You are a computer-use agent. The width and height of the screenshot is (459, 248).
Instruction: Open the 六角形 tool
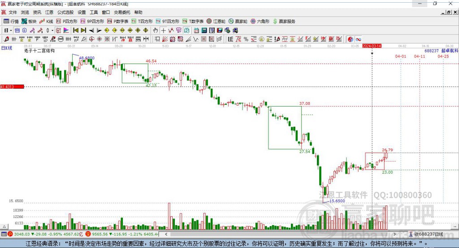click(x=260, y=21)
